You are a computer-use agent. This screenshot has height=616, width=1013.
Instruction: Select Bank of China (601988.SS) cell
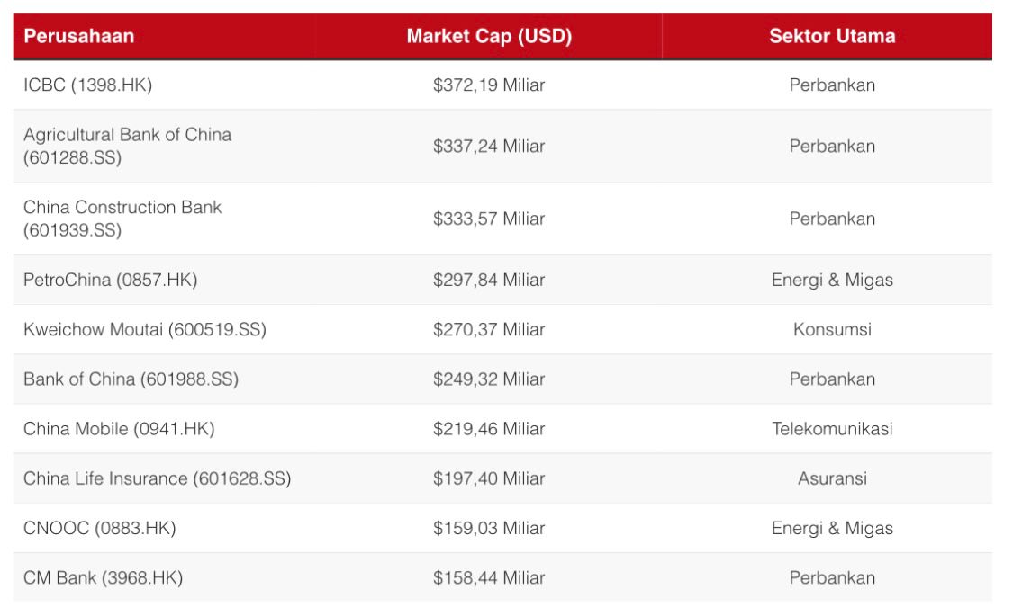click(x=131, y=379)
